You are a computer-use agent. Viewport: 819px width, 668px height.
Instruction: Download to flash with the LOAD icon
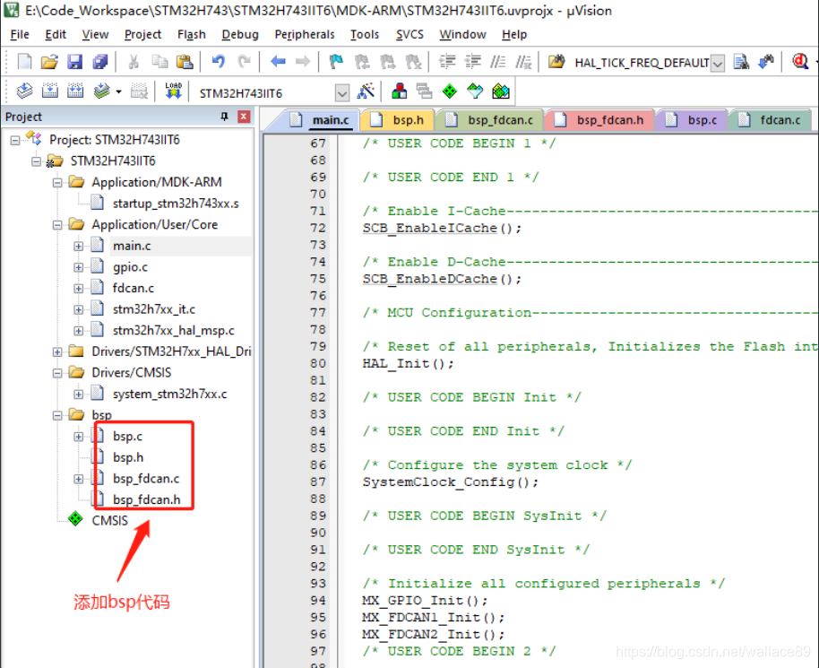tap(173, 91)
